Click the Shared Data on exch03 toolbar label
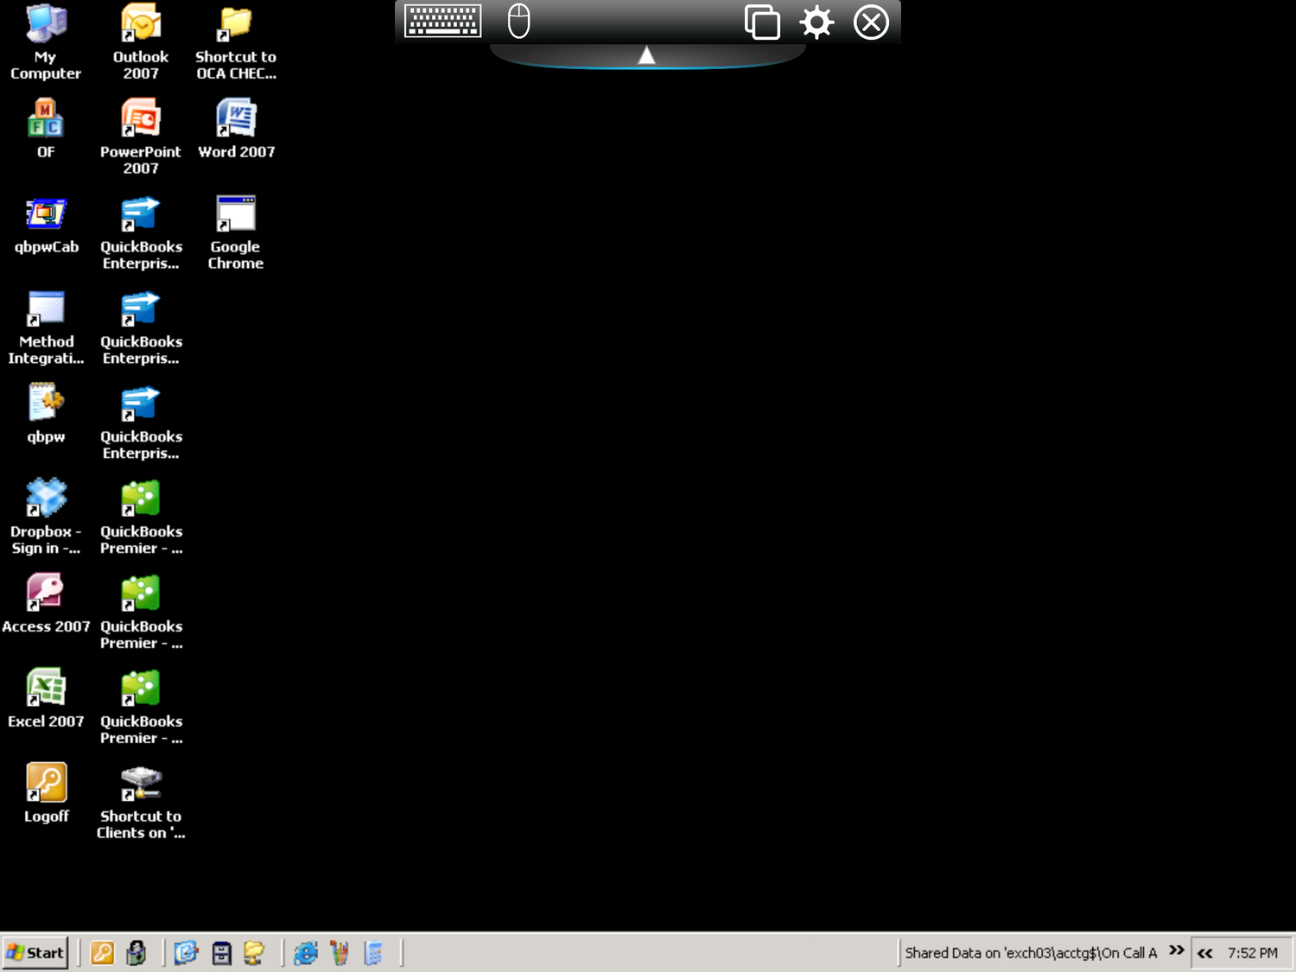 (1031, 953)
